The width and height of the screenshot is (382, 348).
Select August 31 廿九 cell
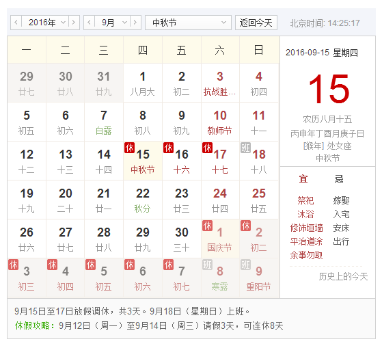coord(104,83)
